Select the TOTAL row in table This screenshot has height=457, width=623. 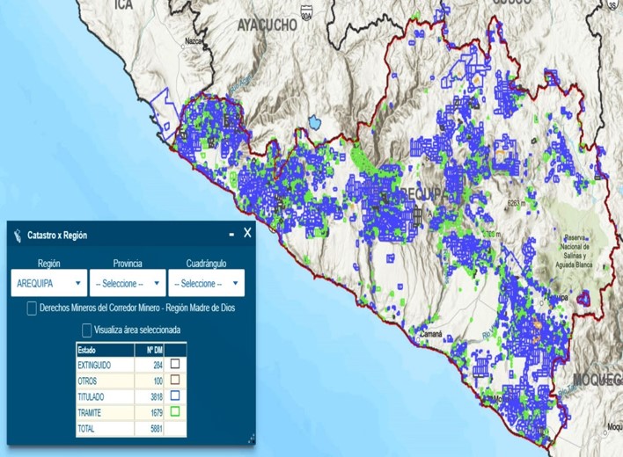coord(105,429)
